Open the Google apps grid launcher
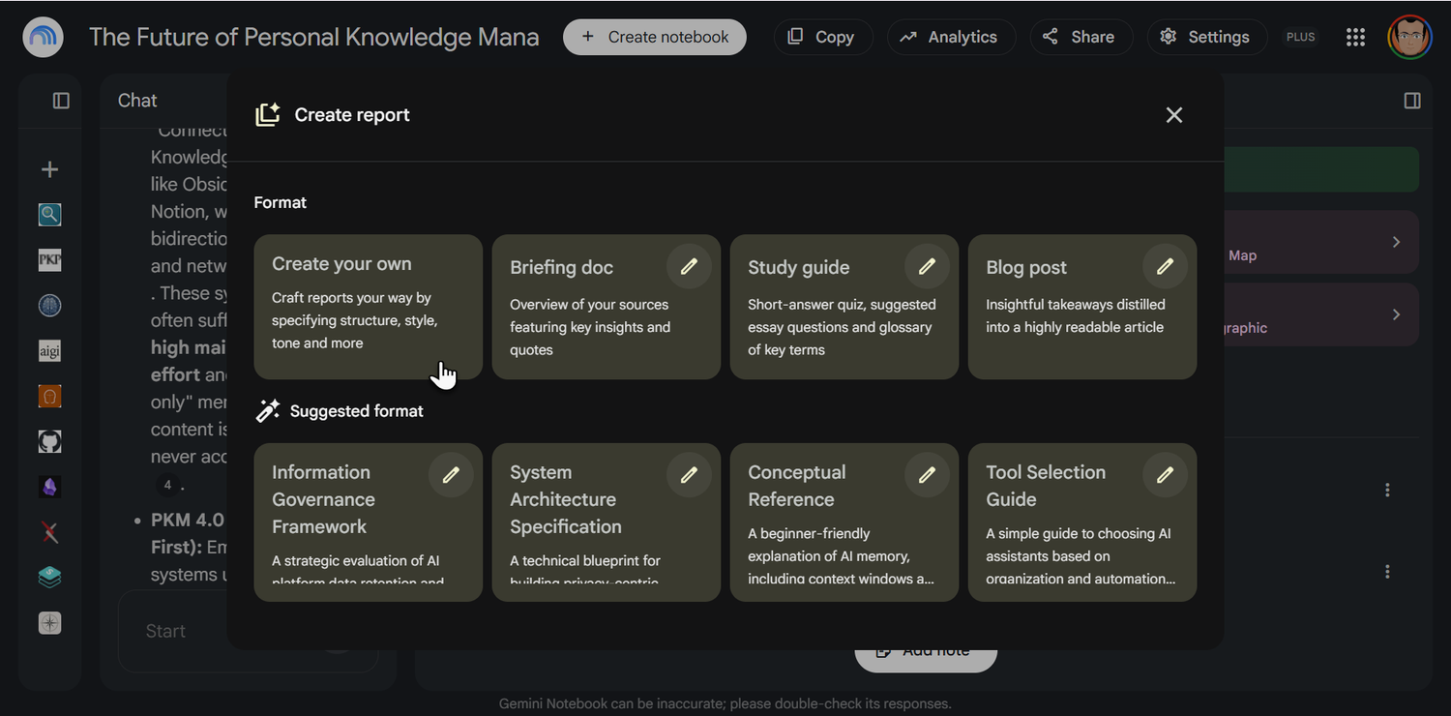 tap(1355, 37)
